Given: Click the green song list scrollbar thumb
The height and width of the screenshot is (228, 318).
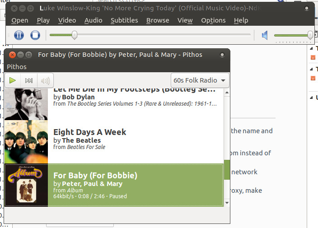Looking at the screenshot, I should point(227,170).
